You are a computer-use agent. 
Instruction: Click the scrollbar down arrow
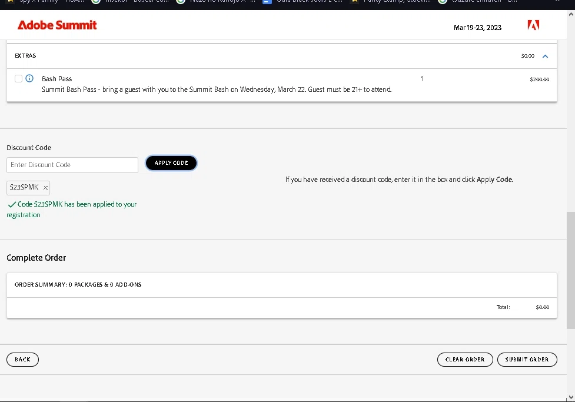pos(571,397)
